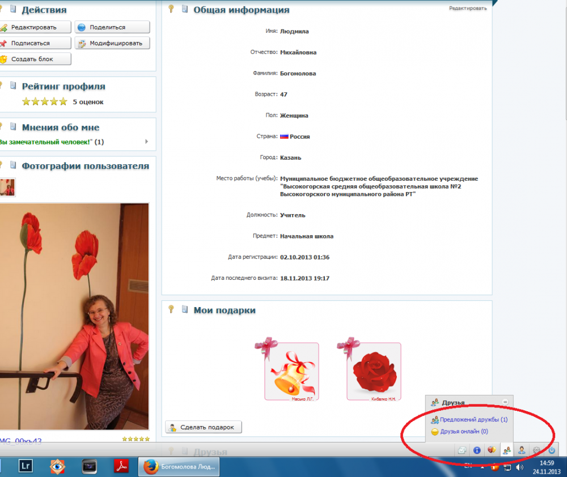Image resolution: width=567 pixels, height=477 pixels.
Task: Click blue power icon in bottom bar
Action: click(552, 450)
